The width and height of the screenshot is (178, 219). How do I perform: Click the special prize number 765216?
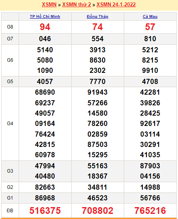coord(150,210)
